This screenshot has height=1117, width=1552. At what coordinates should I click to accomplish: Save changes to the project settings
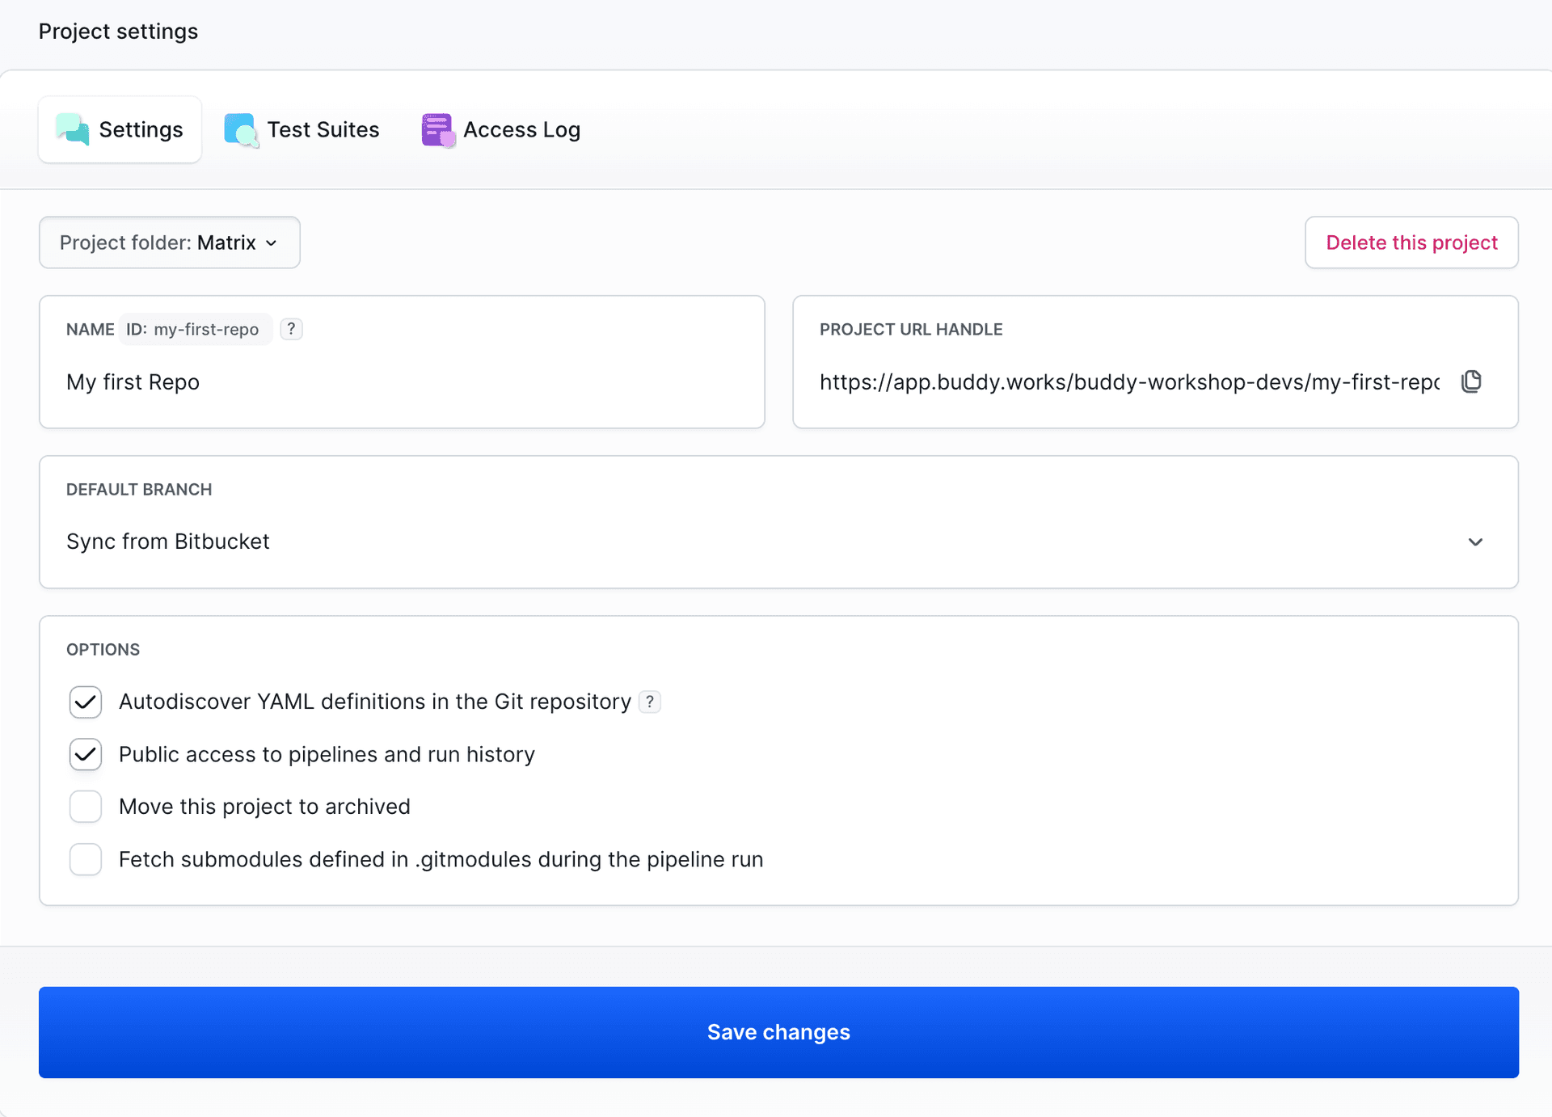(778, 1032)
